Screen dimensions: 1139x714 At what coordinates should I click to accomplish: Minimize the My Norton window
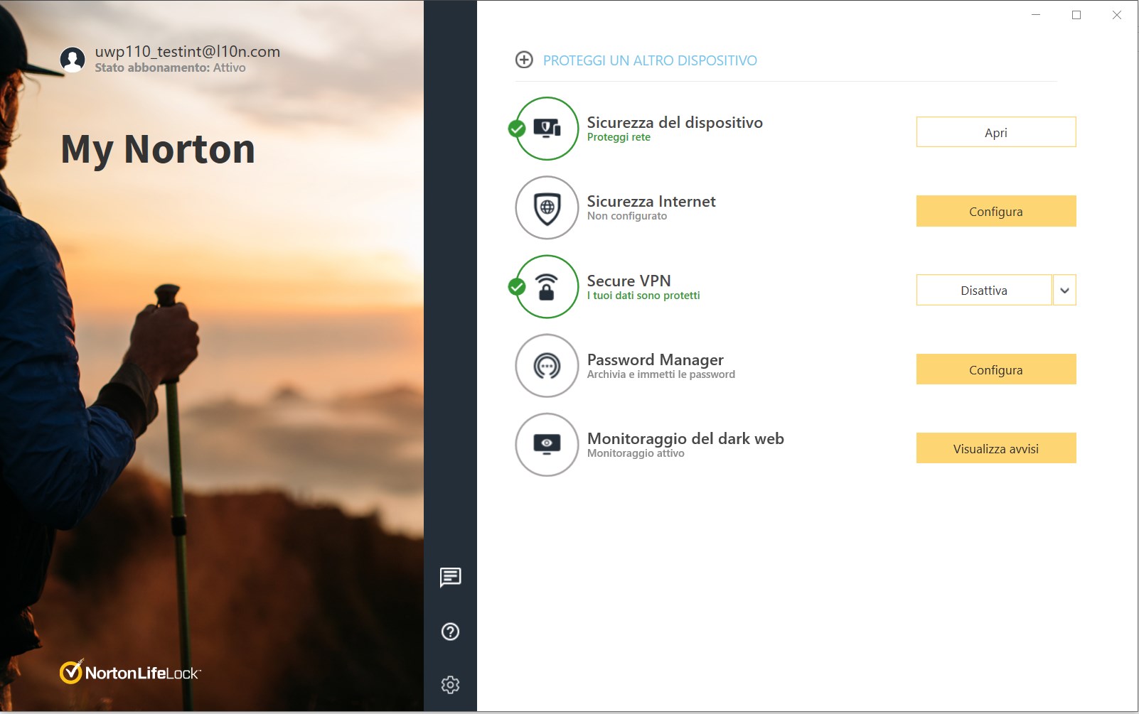tap(1036, 15)
